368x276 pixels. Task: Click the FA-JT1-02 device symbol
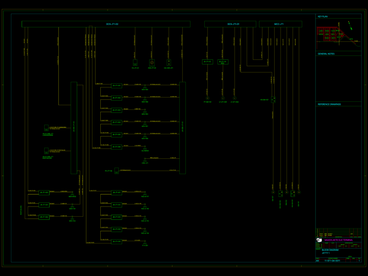(117, 171)
